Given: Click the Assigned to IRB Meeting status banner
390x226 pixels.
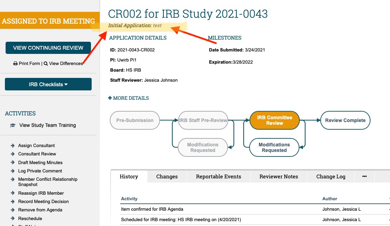Looking at the screenshot, I should (x=49, y=21).
